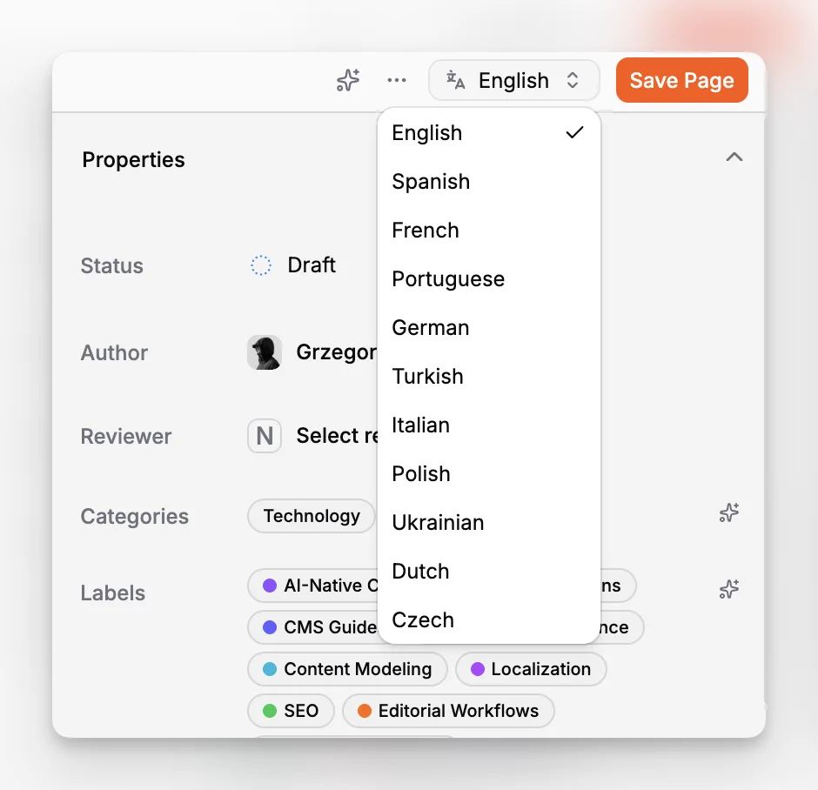This screenshot has height=790, width=818.
Task: Click the Save Page button
Action: pyautogui.click(x=682, y=80)
